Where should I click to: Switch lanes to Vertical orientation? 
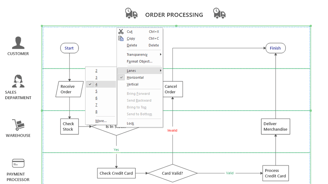click(x=133, y=85)
